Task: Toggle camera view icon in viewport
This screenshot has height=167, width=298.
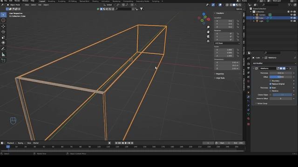Action: (x=208, y=36)
